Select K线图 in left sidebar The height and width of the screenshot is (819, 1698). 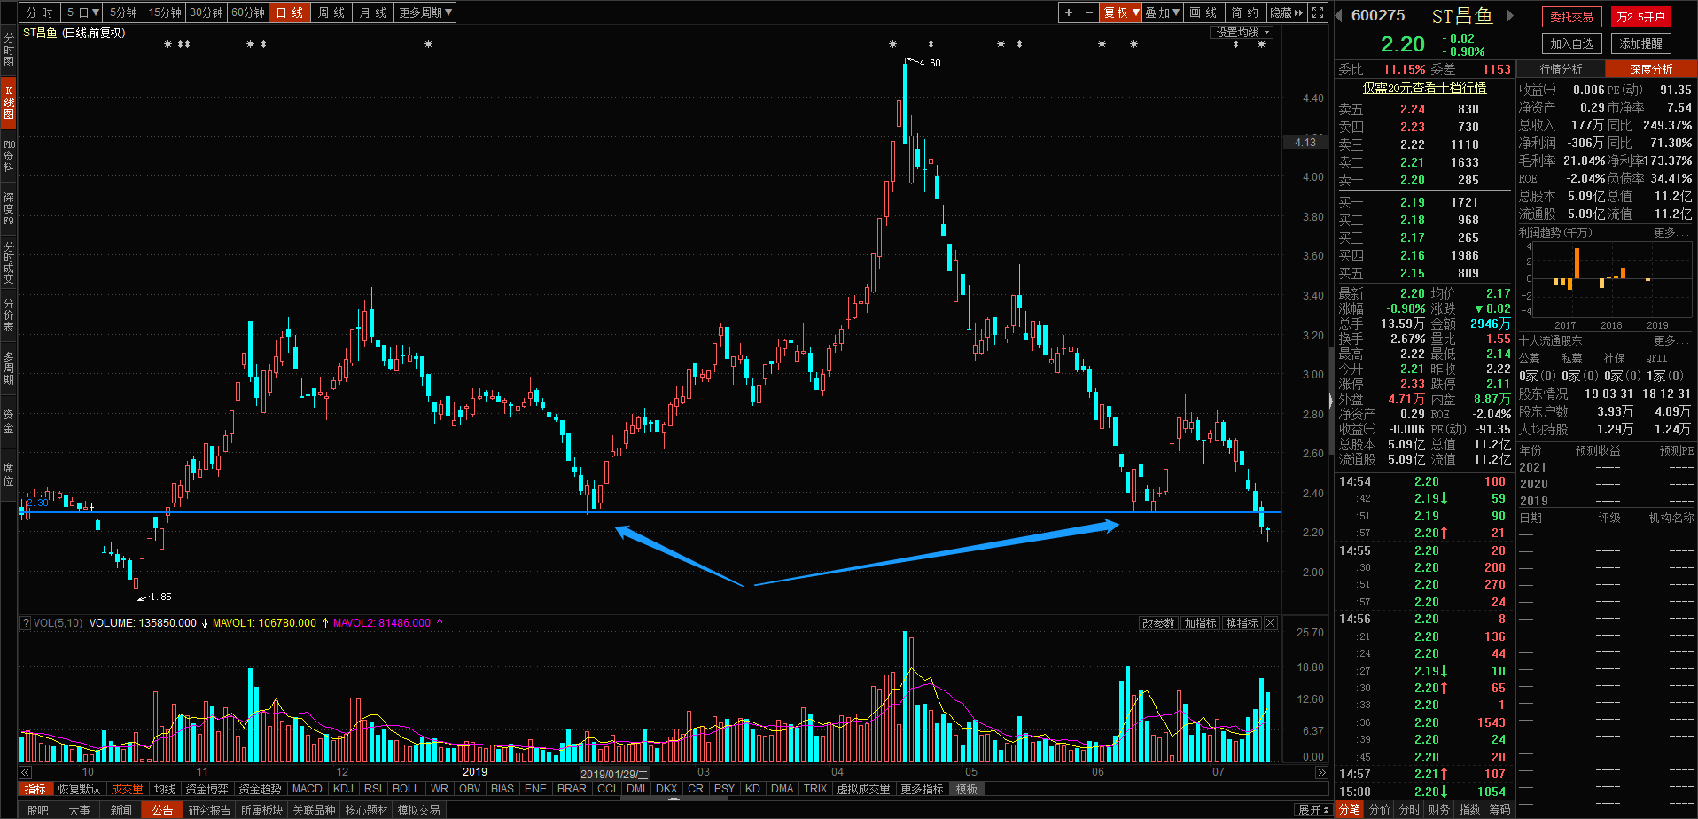tap(8, 102)
